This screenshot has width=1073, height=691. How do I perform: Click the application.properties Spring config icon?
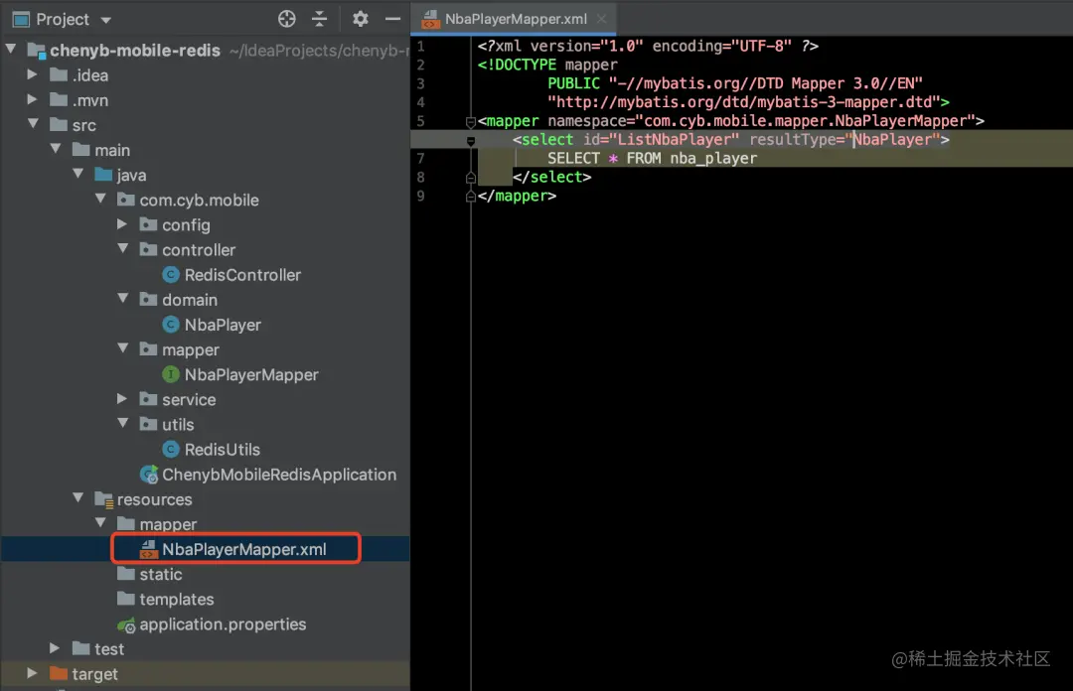tap(126, 624)
